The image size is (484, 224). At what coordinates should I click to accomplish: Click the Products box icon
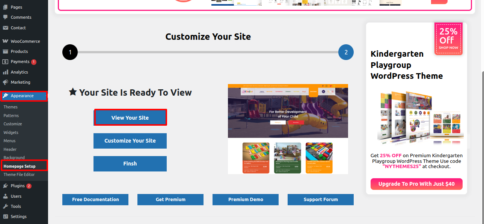(x=5, y=51)
